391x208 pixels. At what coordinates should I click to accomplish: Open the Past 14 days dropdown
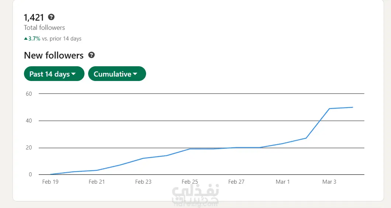pos(54,74)
